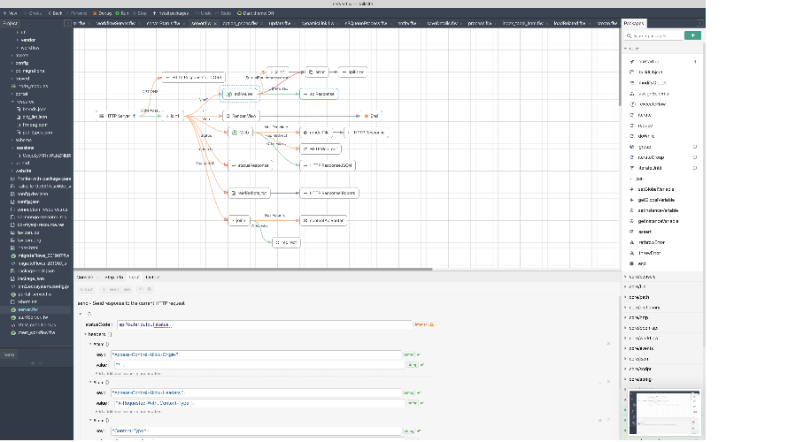Click the Debug button in the toolbar
The image size is (788, 442).
coord(99,14)
